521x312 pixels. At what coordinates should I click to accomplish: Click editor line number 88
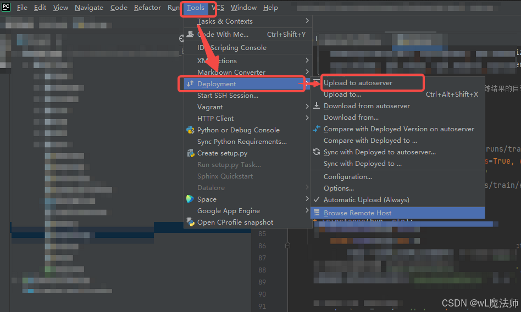[262, 270]
